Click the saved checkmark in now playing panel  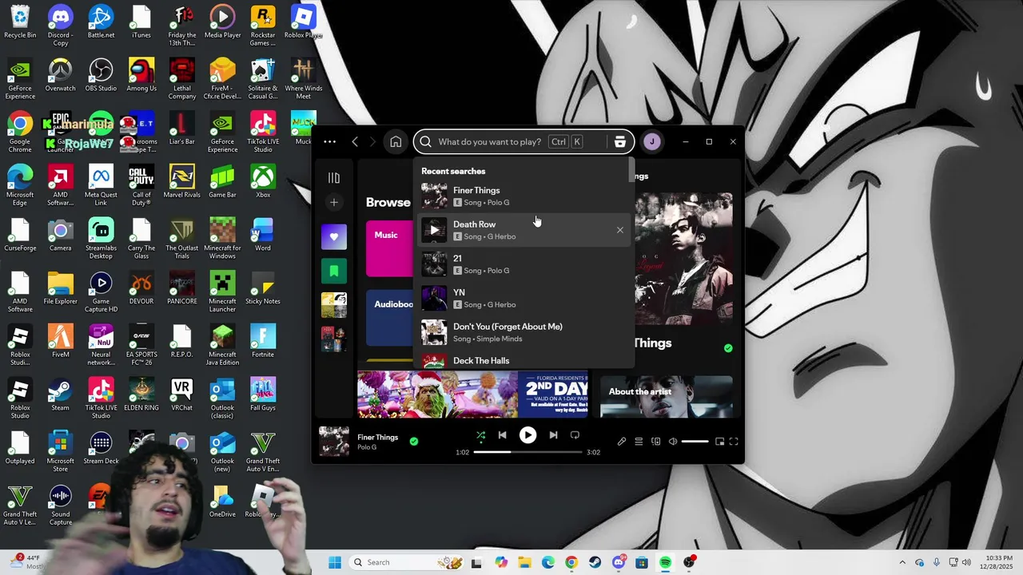[728, 348]
